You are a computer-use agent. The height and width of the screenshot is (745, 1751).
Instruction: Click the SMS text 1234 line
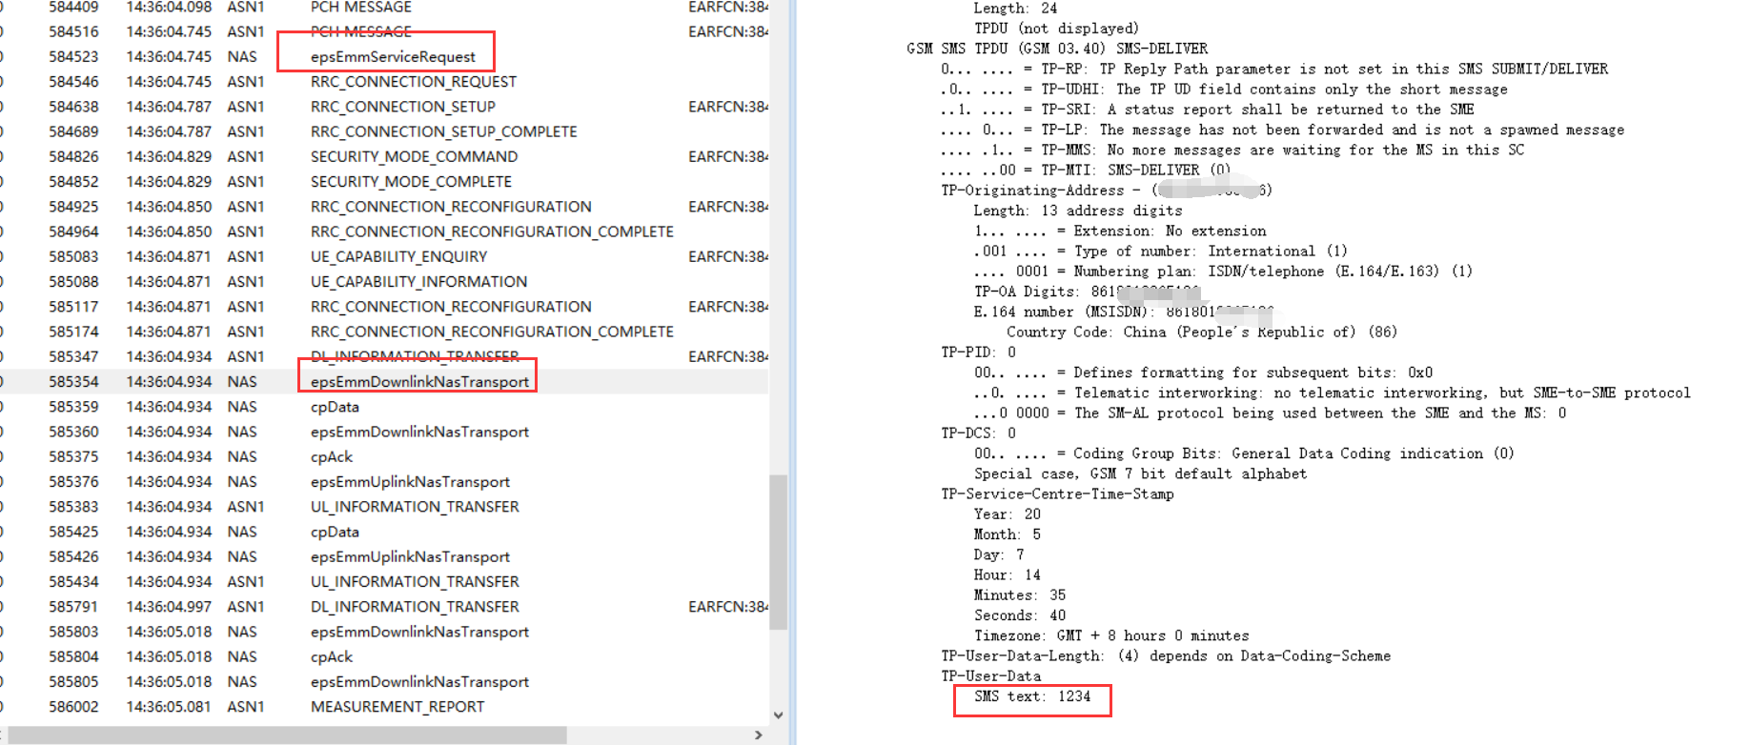(x=1032, y=696)
